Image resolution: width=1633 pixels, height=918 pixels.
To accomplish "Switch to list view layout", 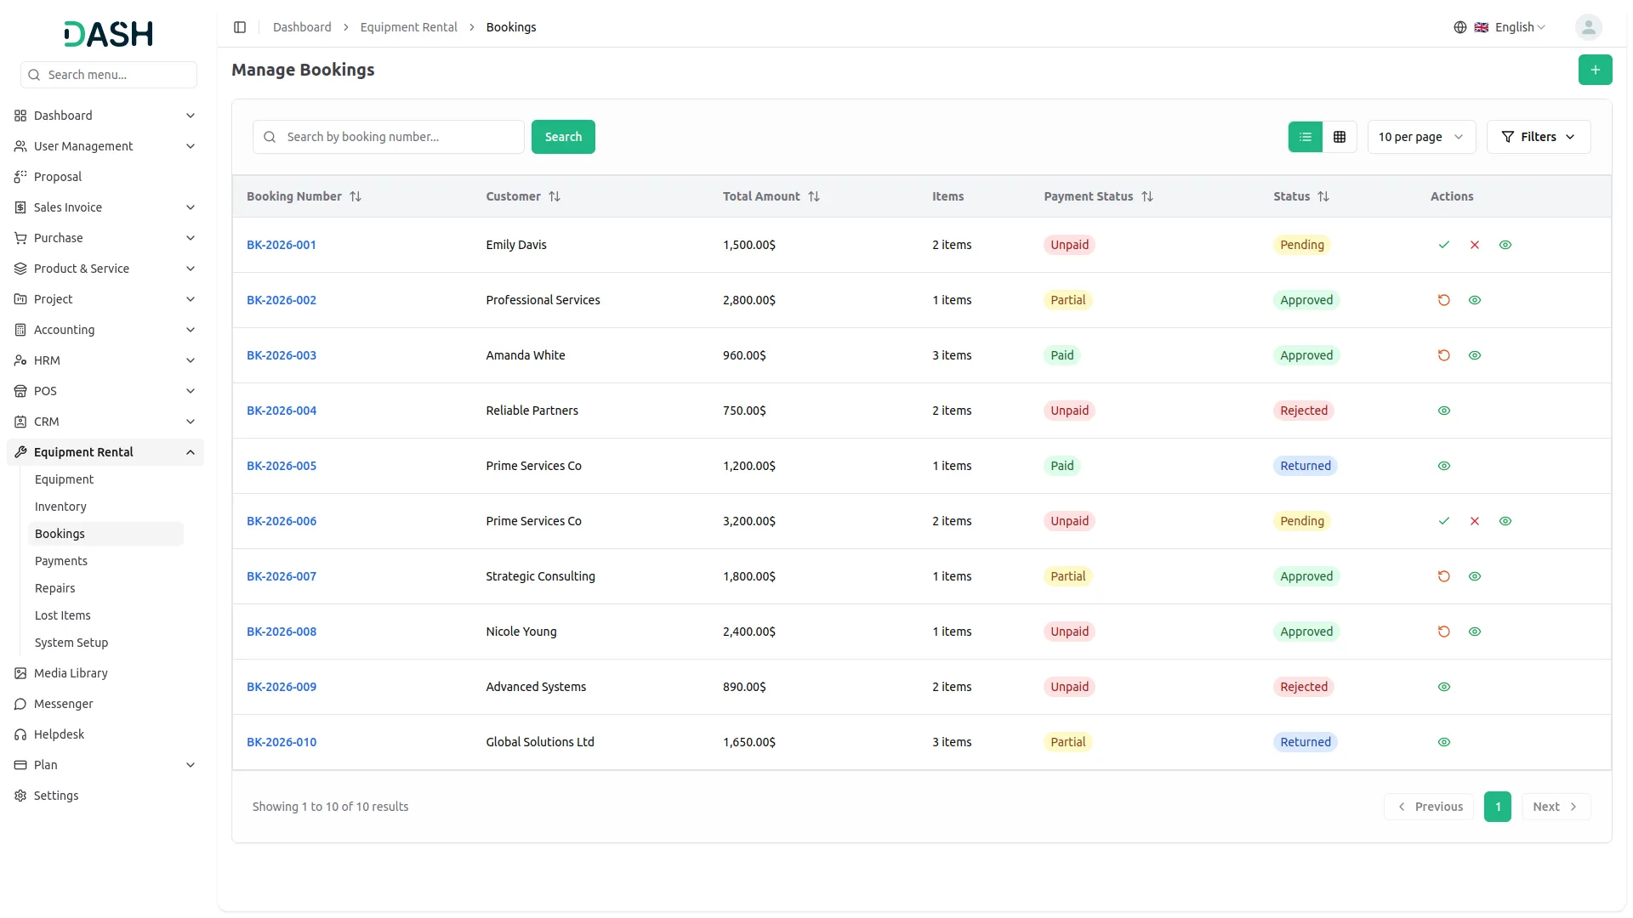I will pyautogui.click(x=1305, y=137).
